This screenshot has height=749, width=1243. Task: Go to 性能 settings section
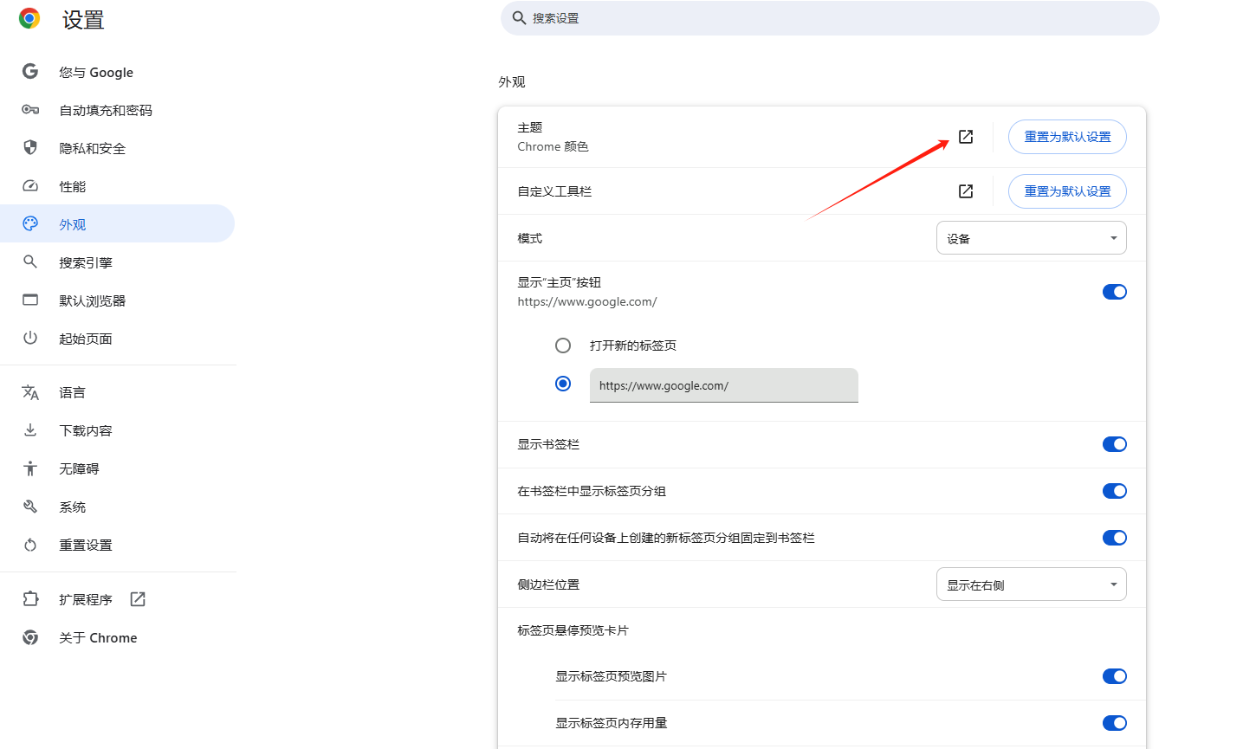click(117, 186)
